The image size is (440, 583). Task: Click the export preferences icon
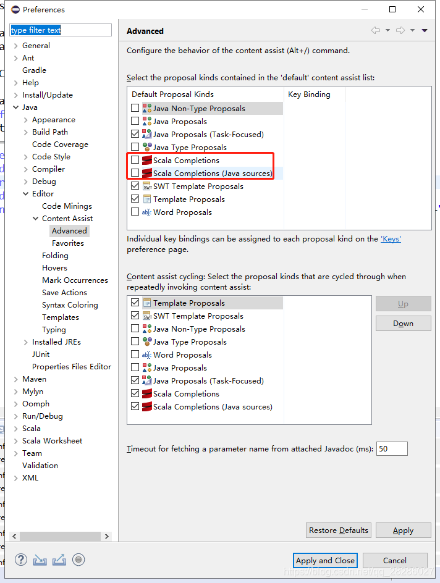point(59,560)
